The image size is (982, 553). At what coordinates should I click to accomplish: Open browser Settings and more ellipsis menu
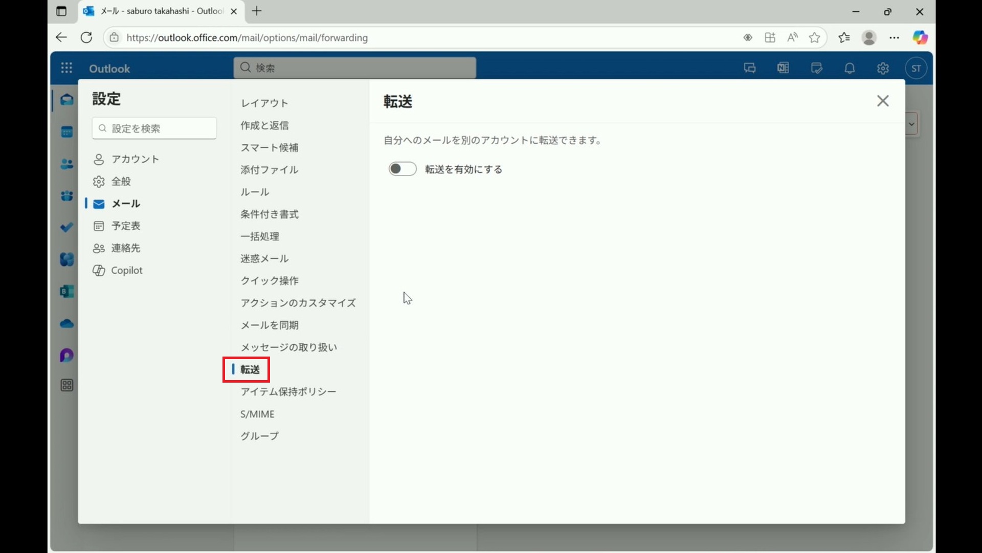894,37
